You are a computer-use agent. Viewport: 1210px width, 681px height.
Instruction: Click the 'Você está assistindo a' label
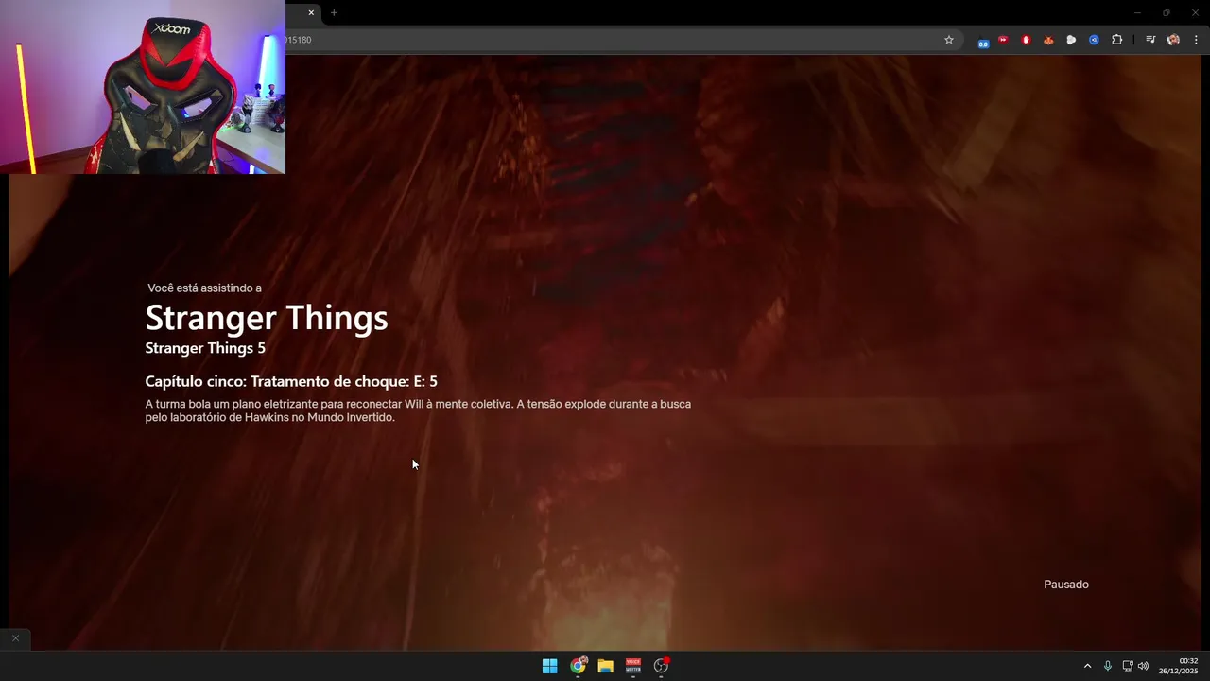(x=204, y=288)
